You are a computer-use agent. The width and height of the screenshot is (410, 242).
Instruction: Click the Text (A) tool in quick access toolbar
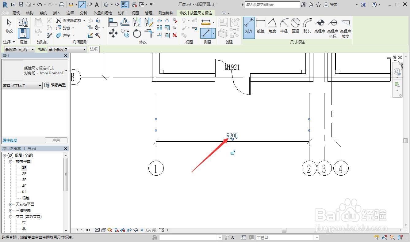pos(97,5)
